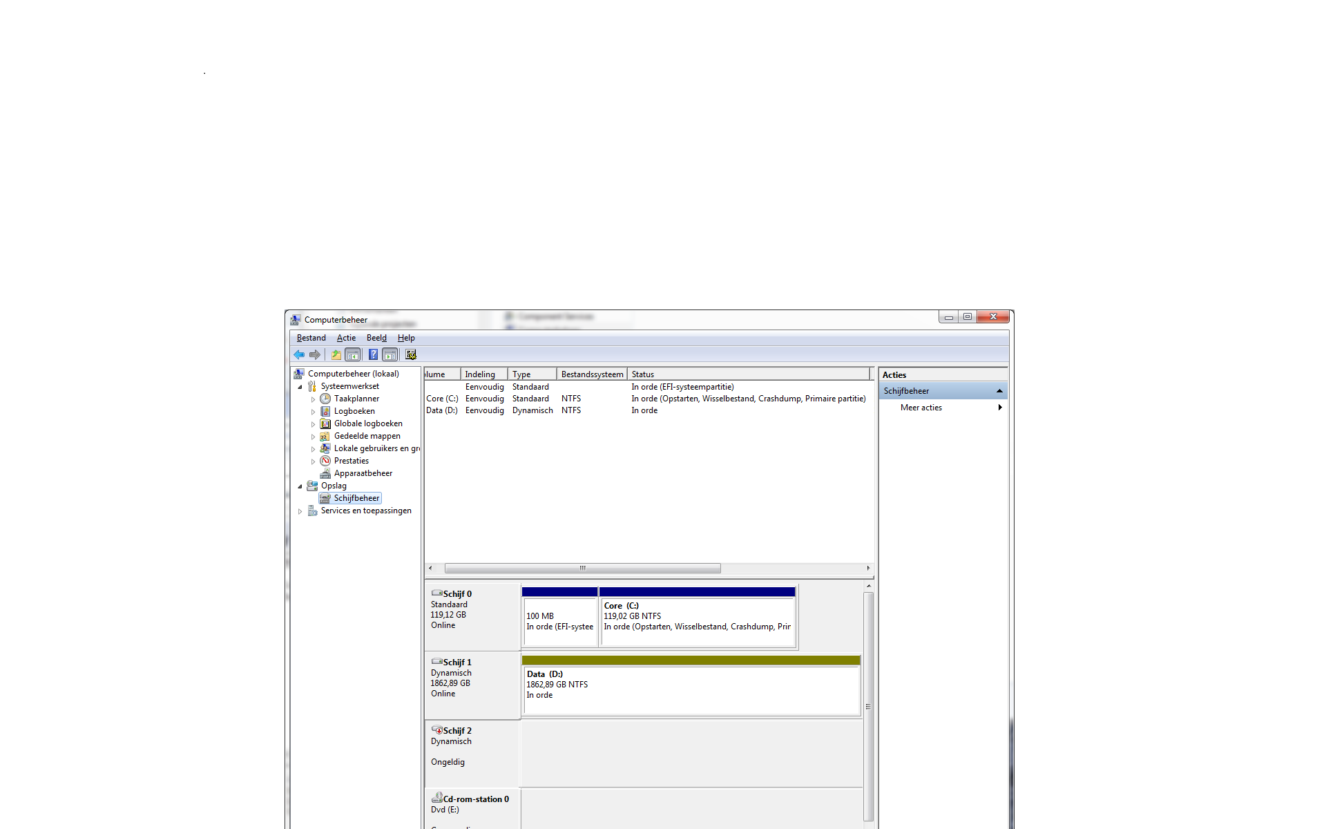Toggle the Action pane toolbar button
Screen dimensions: 1326x829
point(390,354)
